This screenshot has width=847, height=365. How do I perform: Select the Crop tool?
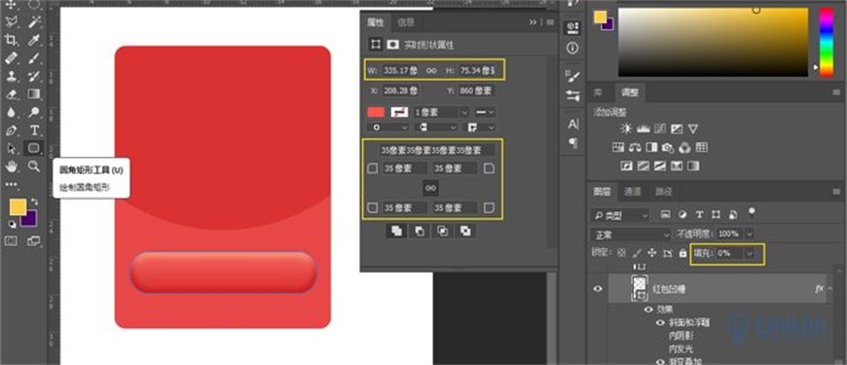click(11, 39)
